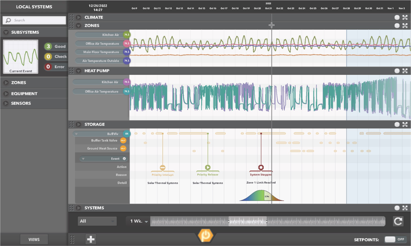The height and width of the screenshot is (246, 411).
Task: Expand the CLIMATE panel play arrow
Action: point(79,17)
